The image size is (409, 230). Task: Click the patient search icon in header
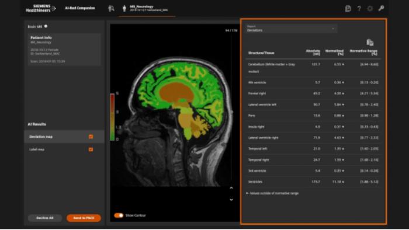112,9
